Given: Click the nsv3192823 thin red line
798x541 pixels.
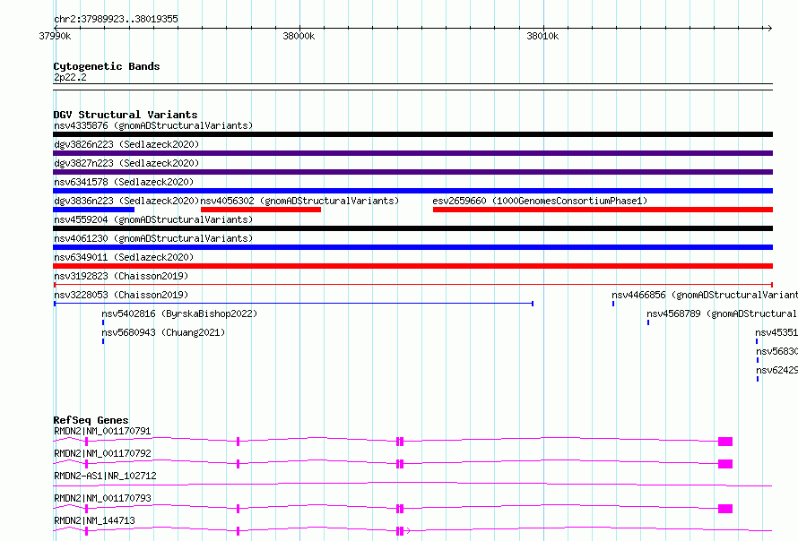Looking at the screenshot, I should [x=412, y=285].
